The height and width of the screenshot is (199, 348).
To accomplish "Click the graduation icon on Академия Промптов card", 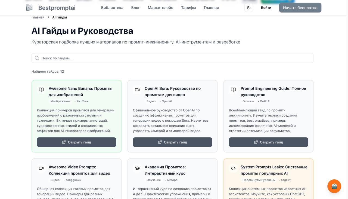I will click(137, 168).
